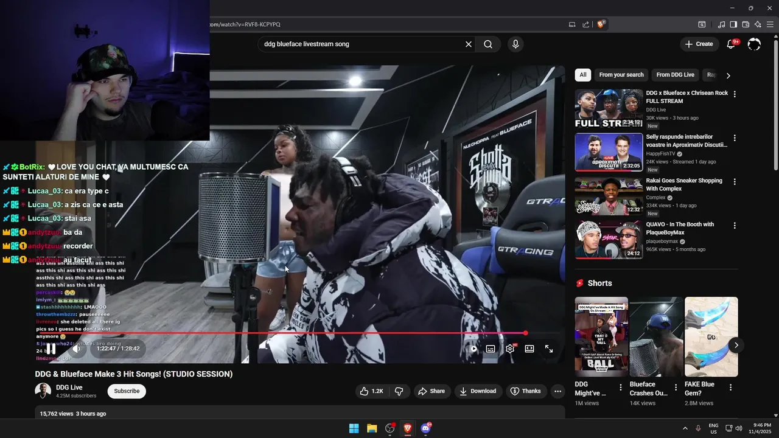Open options for 'Rakai Goes Sneaker Shopping' video
Viewport: 779px width, 438px height.
coord(735,182)
